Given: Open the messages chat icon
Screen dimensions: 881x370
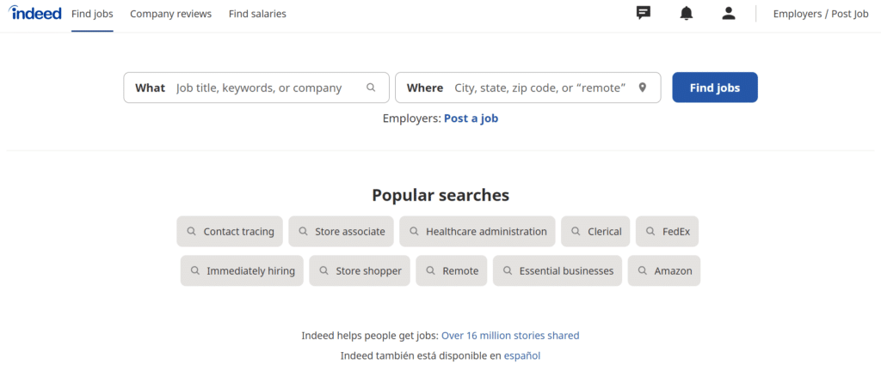Looking at the screenshot, I should (x=644, y=14).
